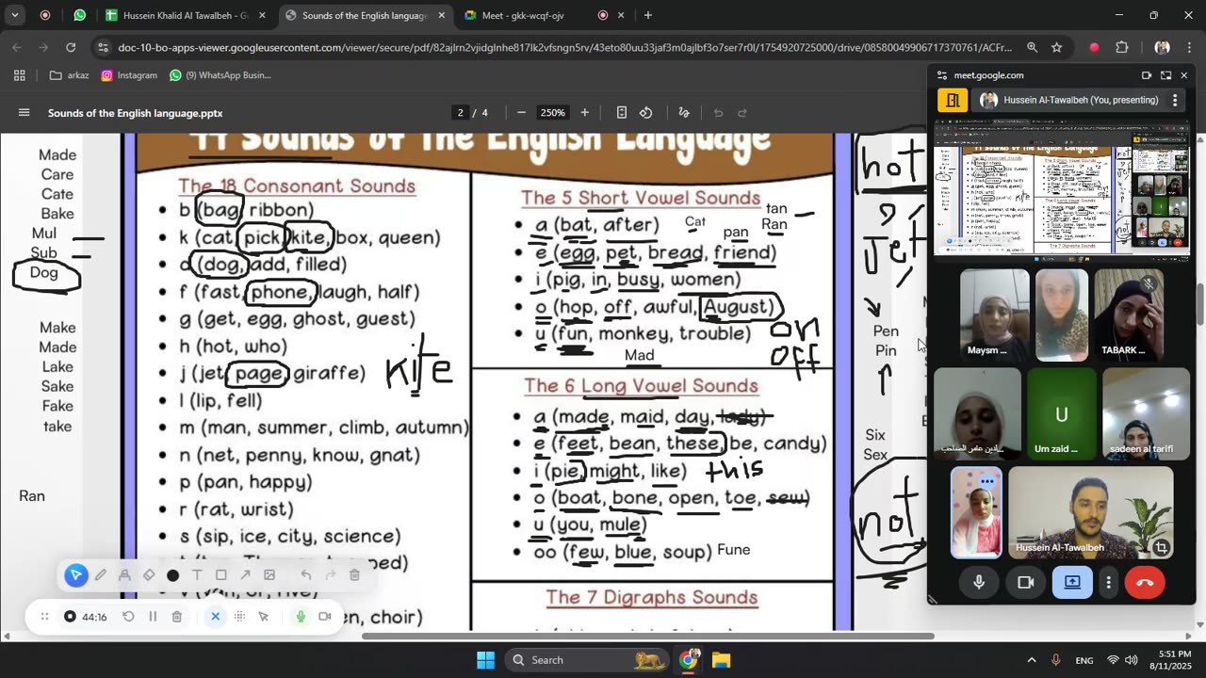The height and width of the screenshot is (678, 1206).
Task: Hang up the Meet call
Action: (x=1145, y=583)
